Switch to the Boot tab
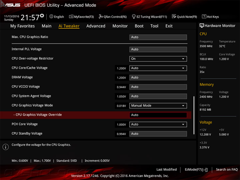 [x=139, y=26]
